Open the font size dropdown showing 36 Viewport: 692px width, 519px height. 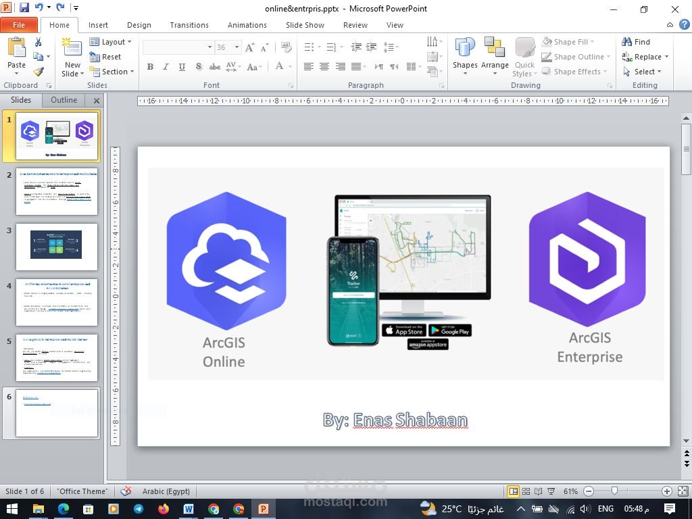tap(237, 47)
